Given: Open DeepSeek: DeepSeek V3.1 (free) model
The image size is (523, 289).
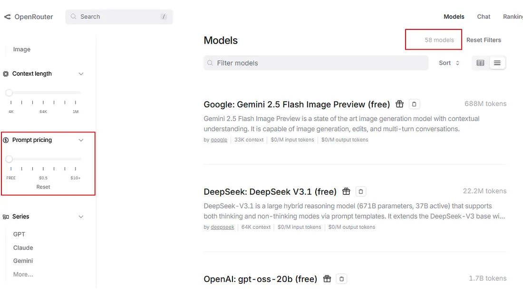Looking at the screenshot, I should tap(270, 191).
